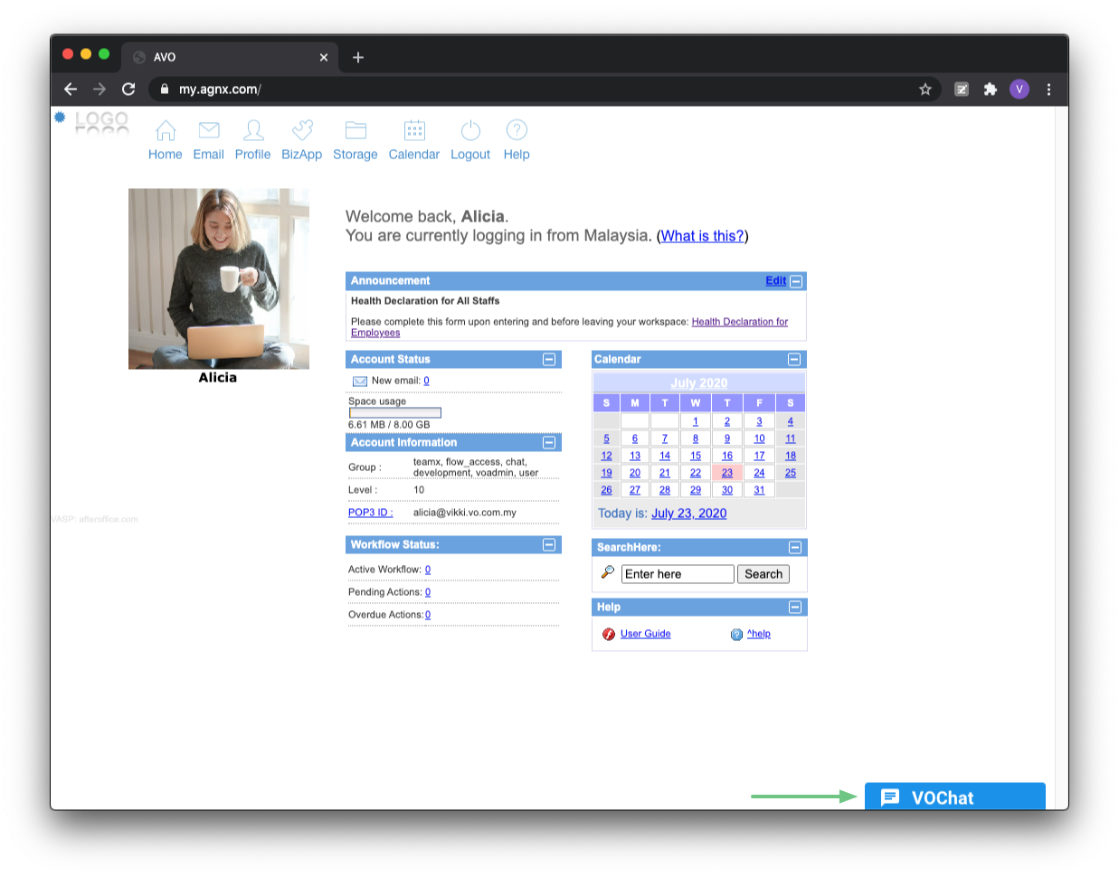The image size is (1119, 877).
Task: Open the Home icon in navigation
Action: (x=166, y=131)
